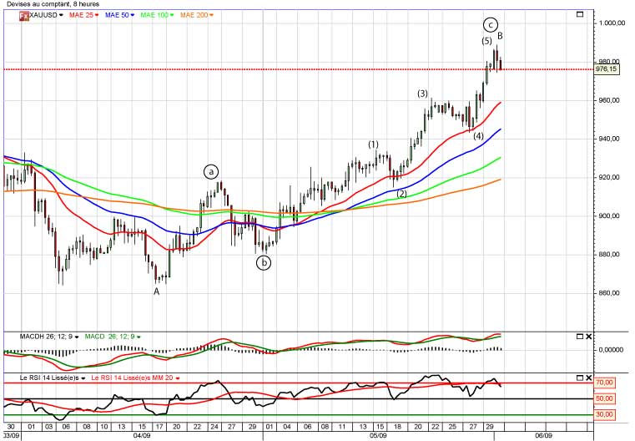Maximize the MACD indicator panel
Screen dimensions: 635x441
[581, 336]
